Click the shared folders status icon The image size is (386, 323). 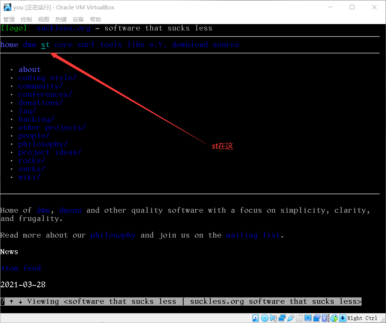click(299, 318)
